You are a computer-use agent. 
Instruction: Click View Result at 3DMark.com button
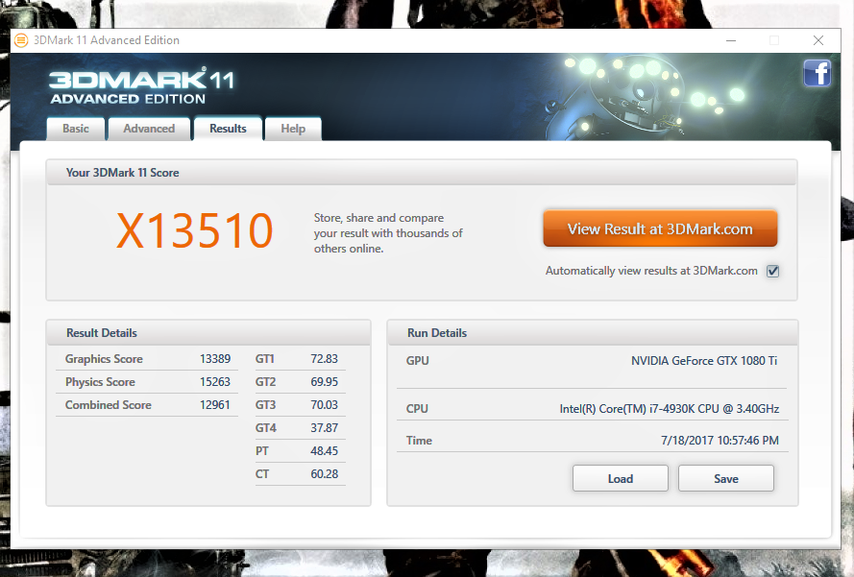660,228
